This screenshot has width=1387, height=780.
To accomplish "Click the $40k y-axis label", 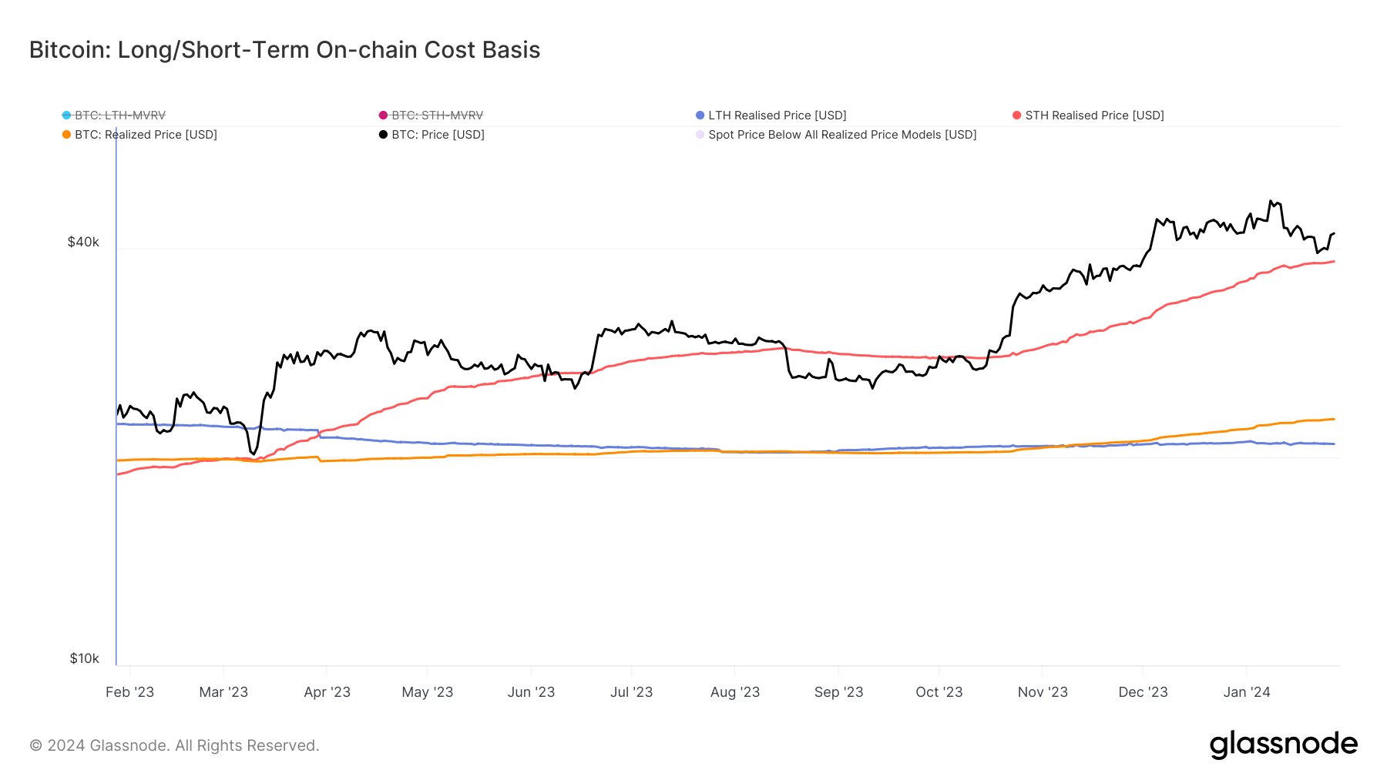I will click(x=83, y=243).
